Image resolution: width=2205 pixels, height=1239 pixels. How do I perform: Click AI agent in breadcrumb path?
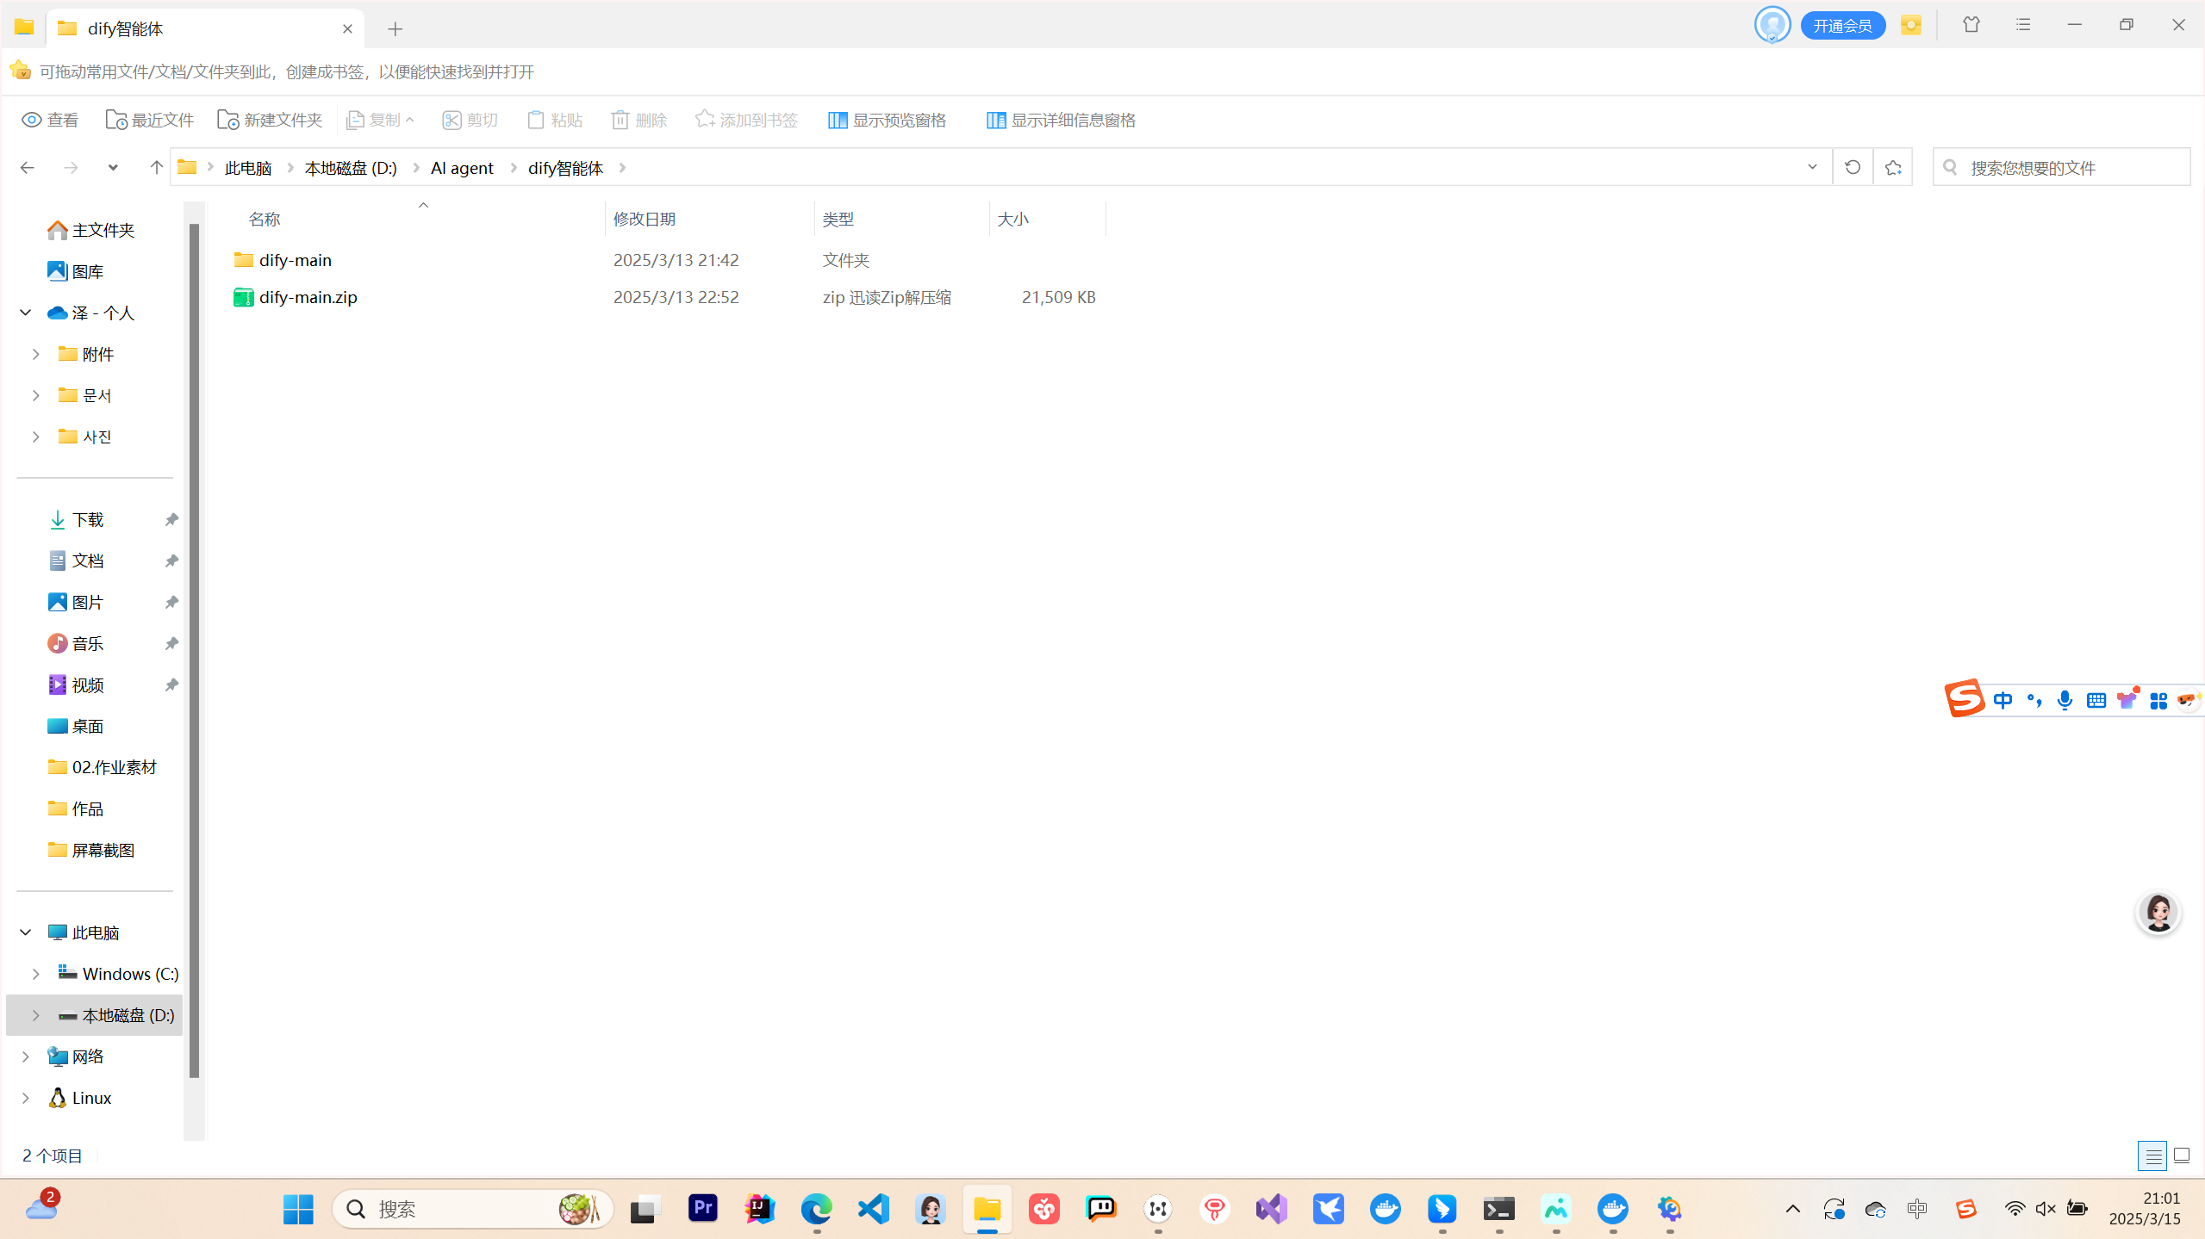pyautogui.click(x=462, y=168)
